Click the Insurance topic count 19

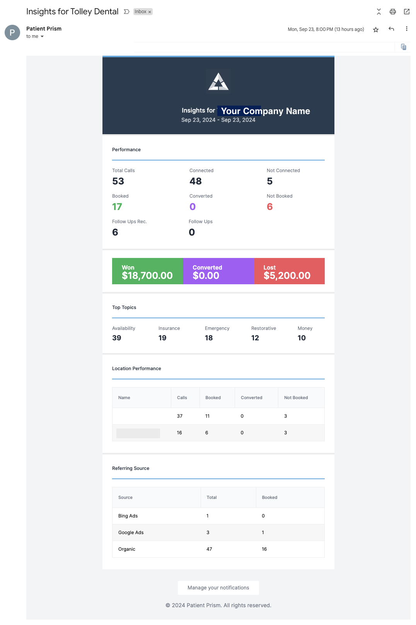pyautogui.click(x=162, y=338)
